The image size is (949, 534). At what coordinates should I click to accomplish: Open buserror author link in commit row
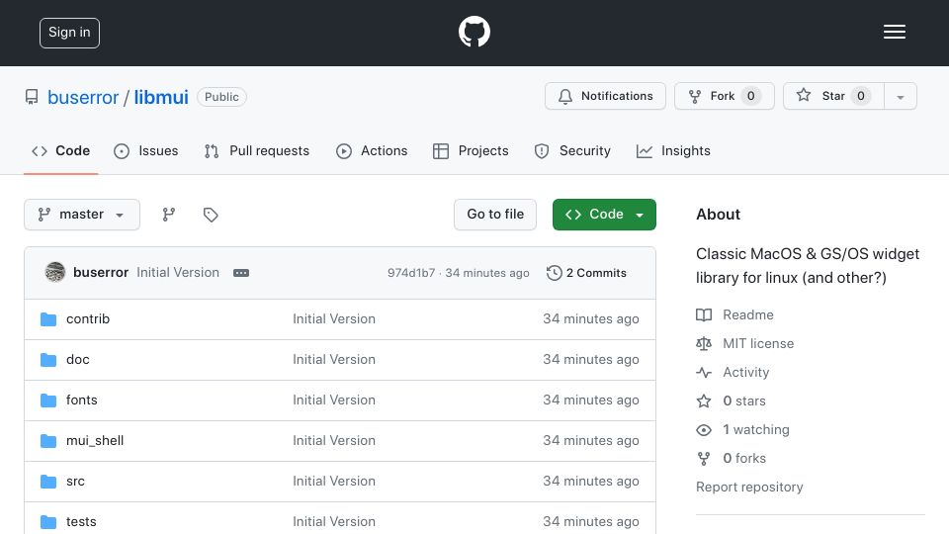101,273
